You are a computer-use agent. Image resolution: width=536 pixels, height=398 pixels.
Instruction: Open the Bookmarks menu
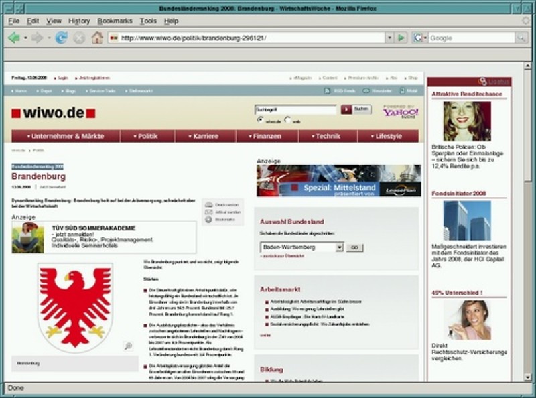click(115, 21)
